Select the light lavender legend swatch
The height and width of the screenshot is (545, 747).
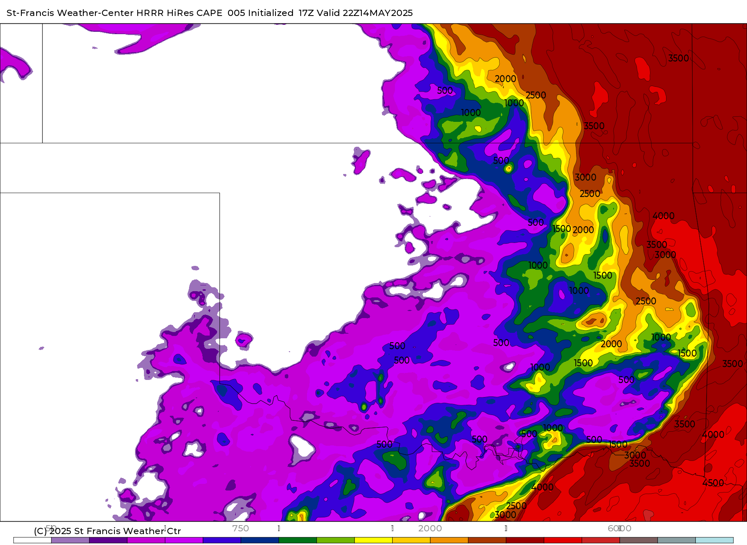click(x=70, y=540)
